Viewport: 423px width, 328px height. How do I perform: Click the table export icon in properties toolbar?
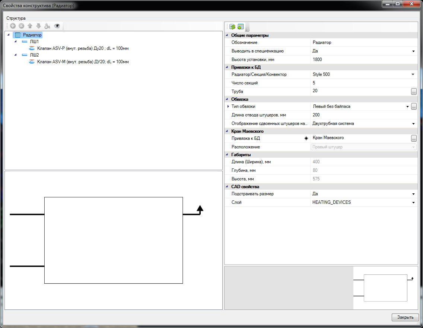point(240,27)
